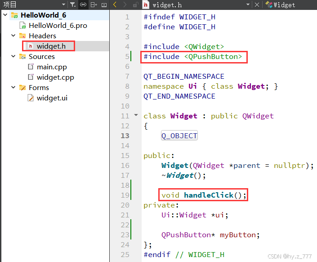Select the Forms folder

click(39, 88)
